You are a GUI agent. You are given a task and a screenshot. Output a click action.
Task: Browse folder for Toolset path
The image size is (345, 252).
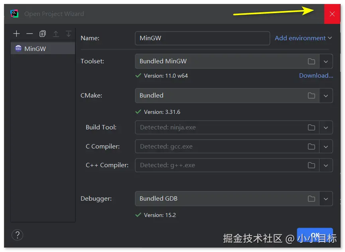click(x=311, y=61)
